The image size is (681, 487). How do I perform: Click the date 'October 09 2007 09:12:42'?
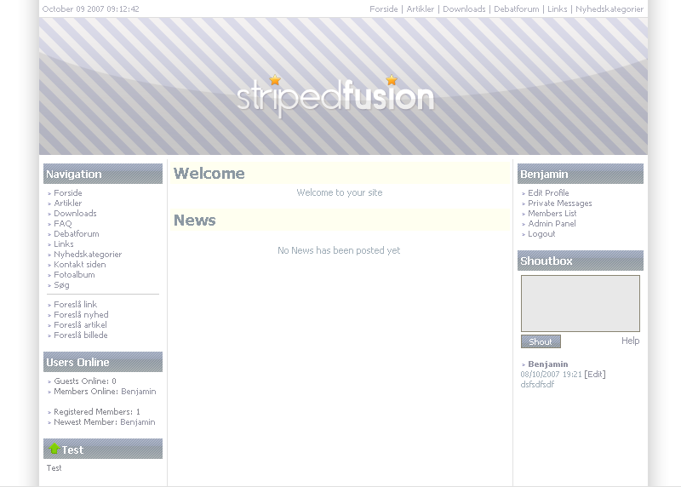(91, 9)
